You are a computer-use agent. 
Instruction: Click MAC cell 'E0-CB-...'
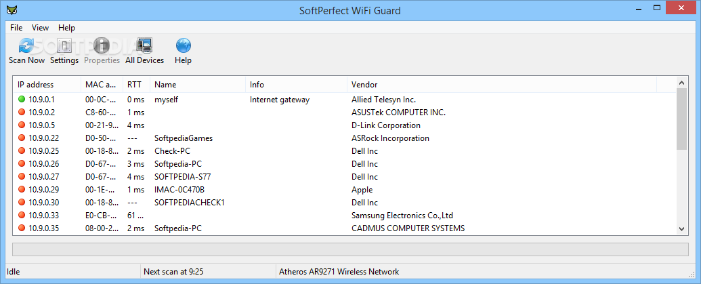click(102, 216)
